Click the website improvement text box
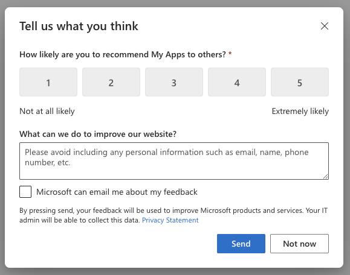 click(174, 161)
